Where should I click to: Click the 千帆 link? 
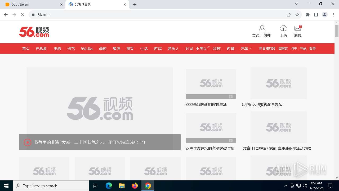coord(303,49)
